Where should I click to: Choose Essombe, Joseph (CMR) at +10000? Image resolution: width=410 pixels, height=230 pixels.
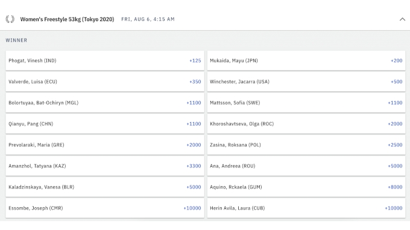pos(105,208)
